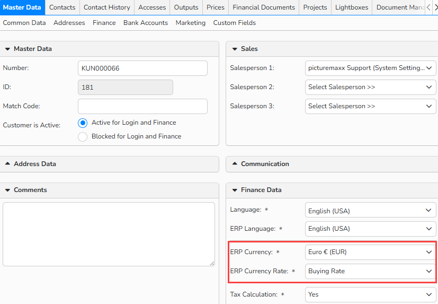Jump to the Bank Accounts section link
This screenshot has height=304, width=438.
tap(146, 23)
